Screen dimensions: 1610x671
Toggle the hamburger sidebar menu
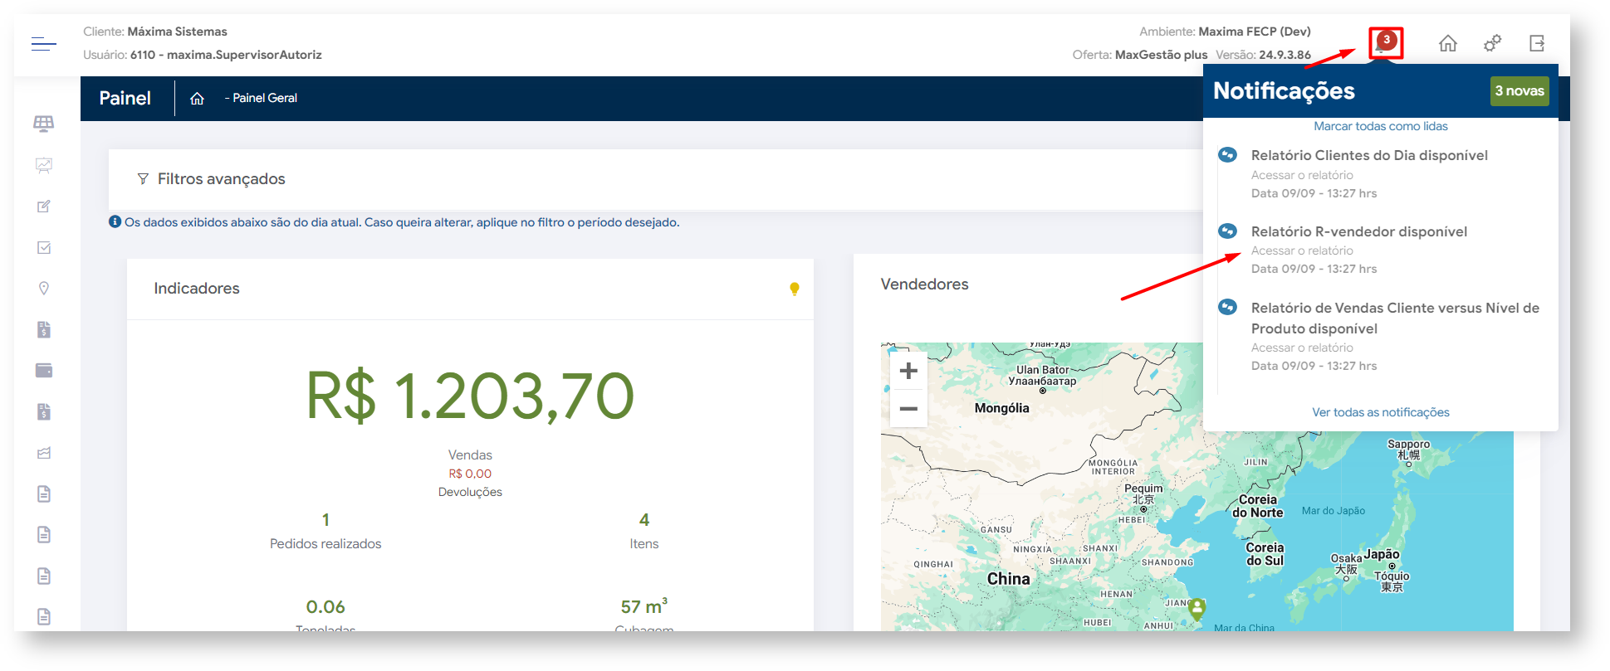point(44,44)
